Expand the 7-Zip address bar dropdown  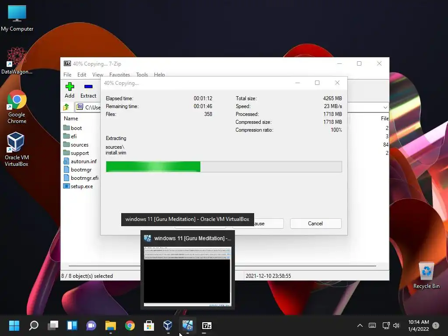(x=385, y=108)
